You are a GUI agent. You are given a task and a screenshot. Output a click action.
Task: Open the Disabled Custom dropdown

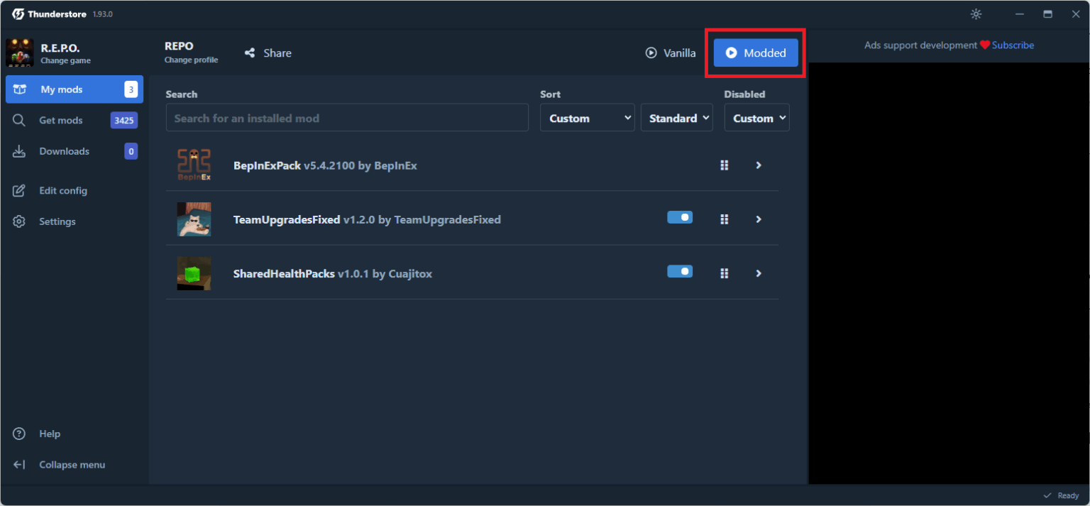(x=756, y=118)
